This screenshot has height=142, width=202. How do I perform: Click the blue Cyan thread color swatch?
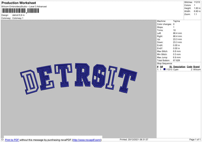click(x=164, y=69)
